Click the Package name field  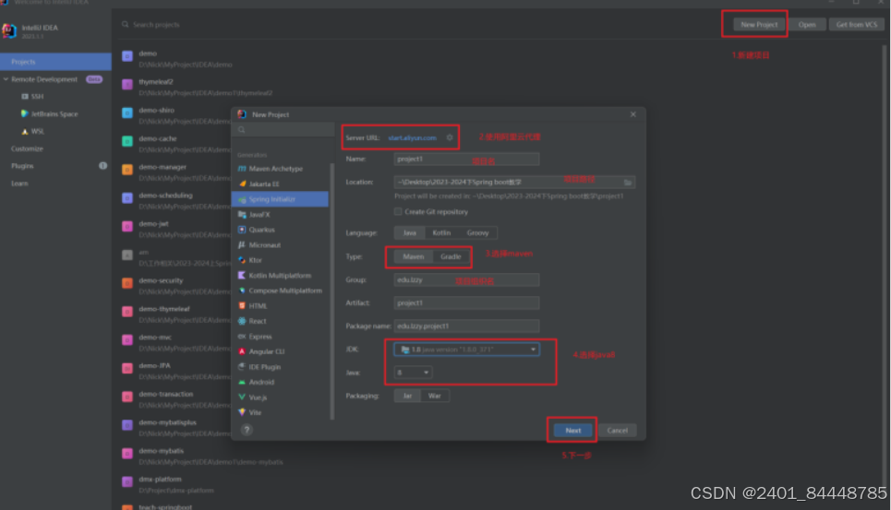coord(466,326)
